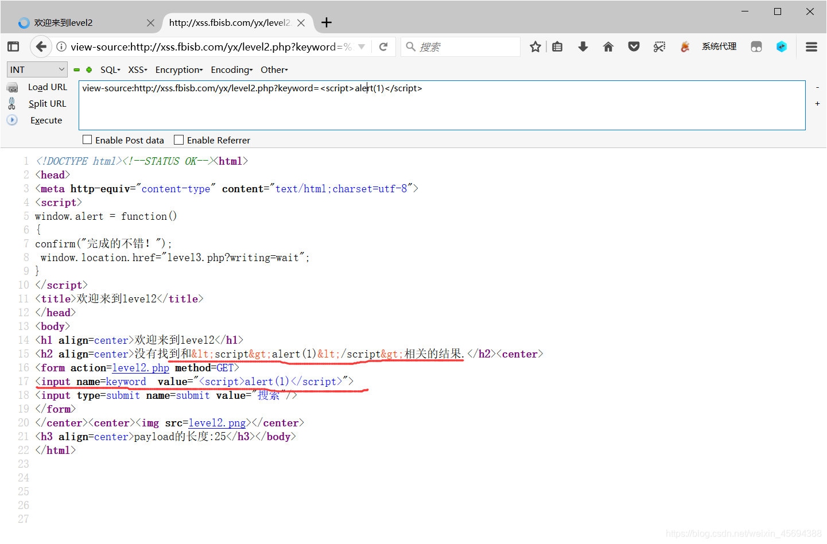Click the Load URL icon

[x=12, y=87]
